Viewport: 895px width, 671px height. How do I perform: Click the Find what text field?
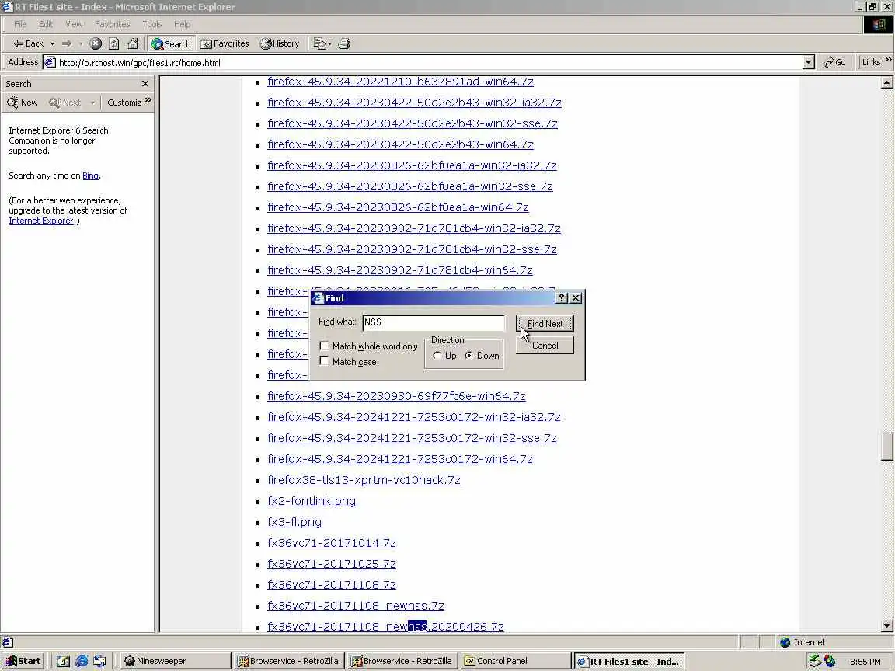(x=434, y=322)
